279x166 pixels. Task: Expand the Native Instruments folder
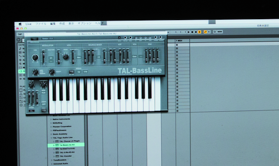51,119
